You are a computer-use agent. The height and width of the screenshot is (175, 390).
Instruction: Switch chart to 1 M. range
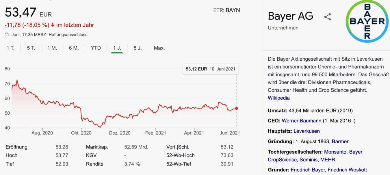[52, 48]
